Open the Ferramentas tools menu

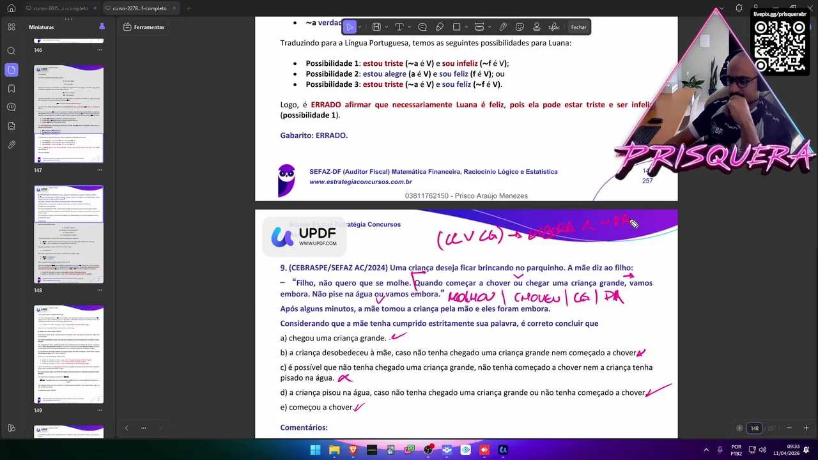click(x=144, y=27)
